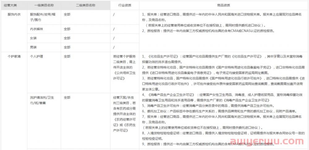The width and height of the screenshot is (309, 150).
Task: Click item 1 《化妆品生产许可证》 paragraph
Action: click(x=222, y=59)
